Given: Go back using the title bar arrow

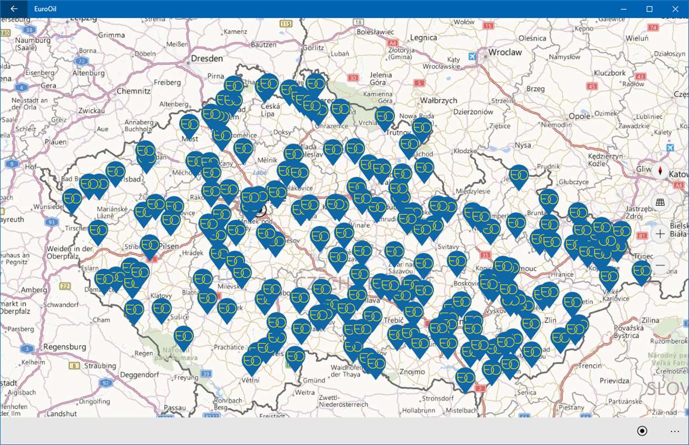Looking at the screenshot, I should tap(14, 9).
